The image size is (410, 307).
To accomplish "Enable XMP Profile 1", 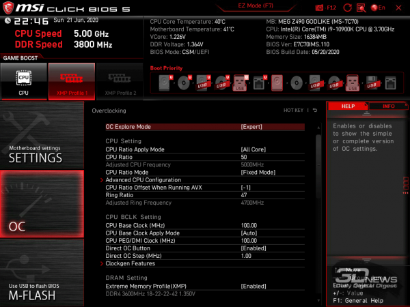I will pos(71,81).
